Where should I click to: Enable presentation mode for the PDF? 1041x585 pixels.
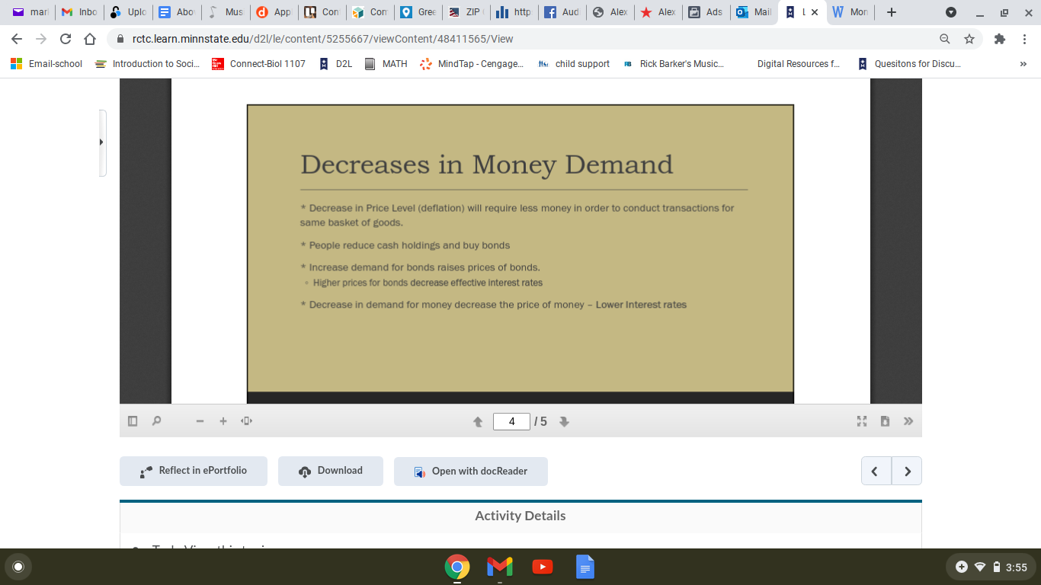click(861, 420)
